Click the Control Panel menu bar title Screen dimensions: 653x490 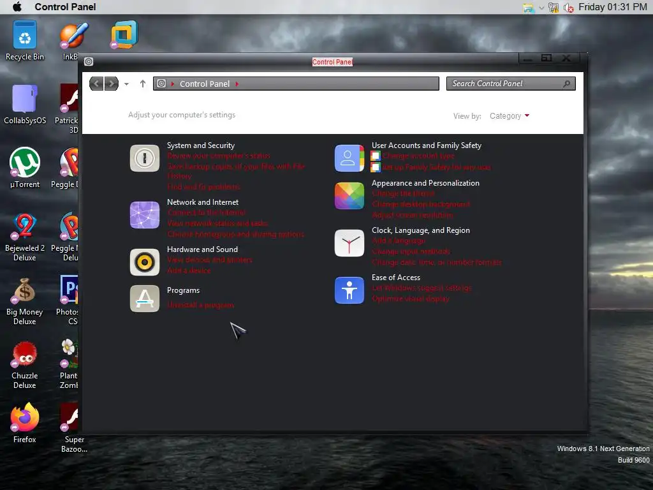[x=66, y=6]
